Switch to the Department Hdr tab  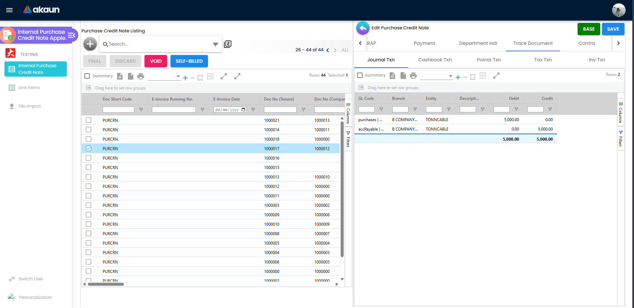pyautogui.click(x=478, y=43)
